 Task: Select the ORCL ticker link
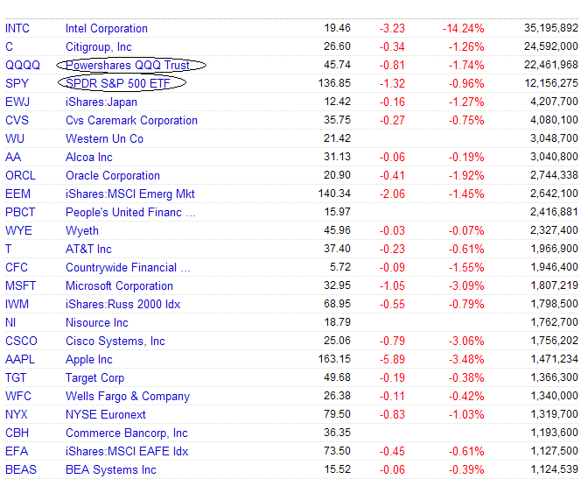[x=20, y=175]
